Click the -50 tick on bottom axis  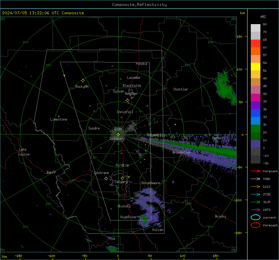pos(84,256)
